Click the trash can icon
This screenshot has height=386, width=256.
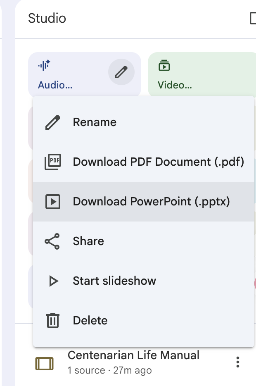point(53,321)
